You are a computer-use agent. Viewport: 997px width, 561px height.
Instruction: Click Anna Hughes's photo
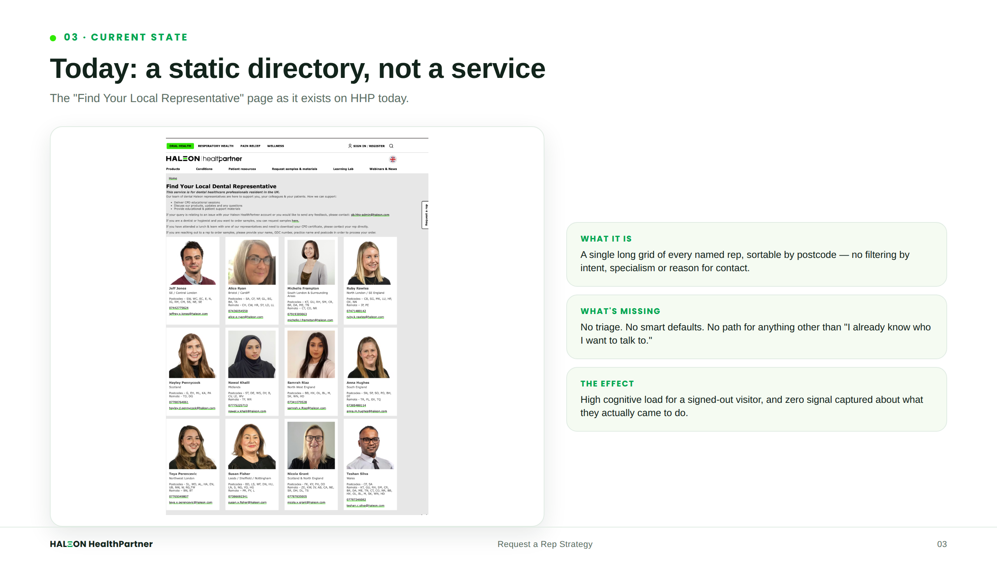click(370, 355)
